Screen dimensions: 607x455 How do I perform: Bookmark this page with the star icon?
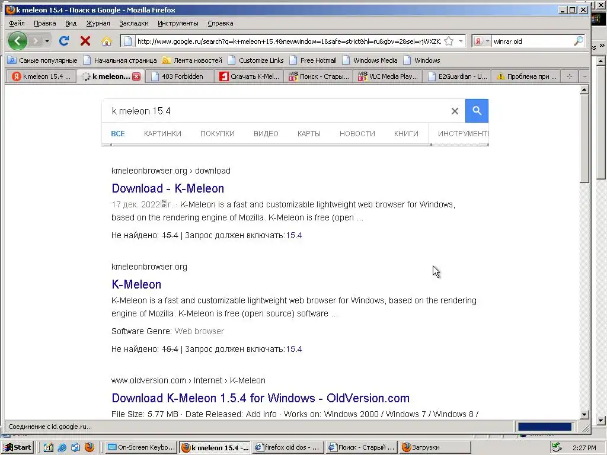click(449, 41)
